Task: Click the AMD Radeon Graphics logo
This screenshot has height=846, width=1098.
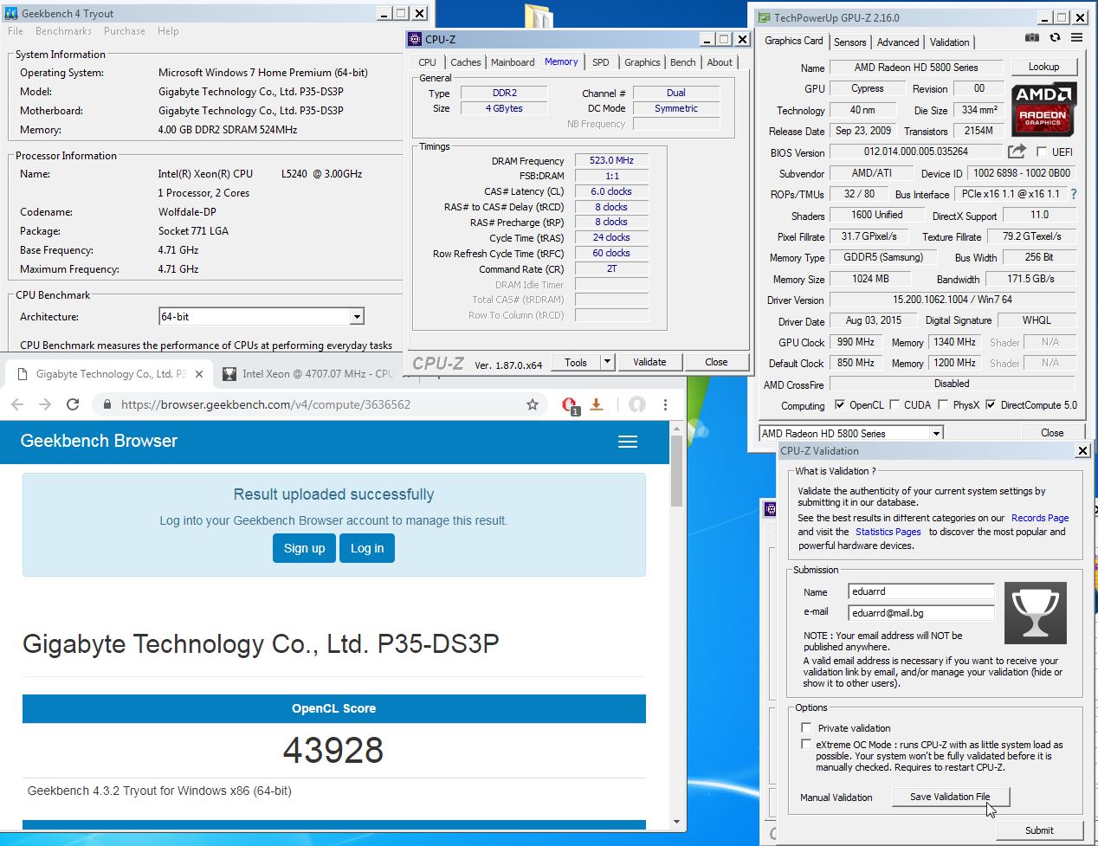Action: [1043, 109]
